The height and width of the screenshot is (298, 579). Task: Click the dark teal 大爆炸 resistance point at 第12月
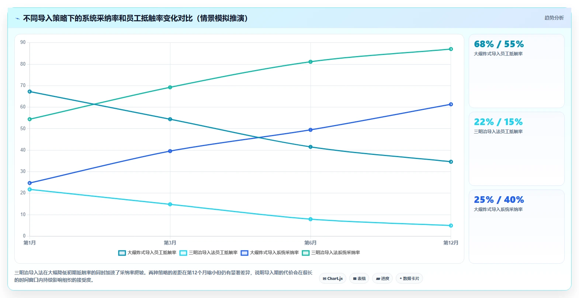click(451, 162)
